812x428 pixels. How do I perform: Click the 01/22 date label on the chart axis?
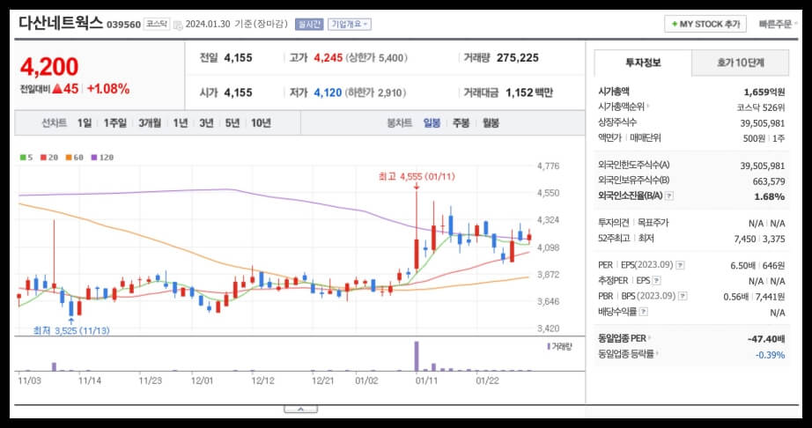pos(487,381)
